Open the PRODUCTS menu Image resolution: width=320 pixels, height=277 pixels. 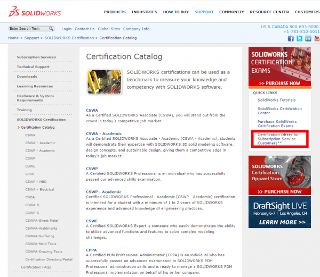pyautogui.click(x=115, y=12)
